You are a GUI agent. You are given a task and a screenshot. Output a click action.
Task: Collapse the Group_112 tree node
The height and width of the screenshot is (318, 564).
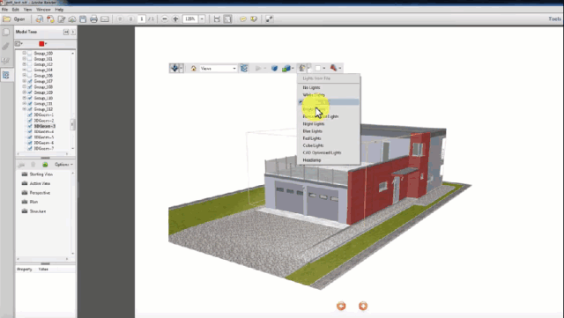pyautogui.click(x=24, y=109)
